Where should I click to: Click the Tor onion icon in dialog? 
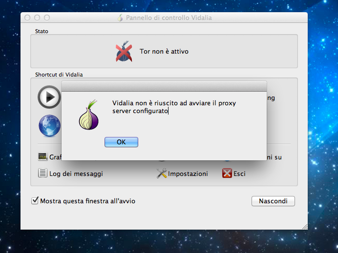click(x=89, y=115)
